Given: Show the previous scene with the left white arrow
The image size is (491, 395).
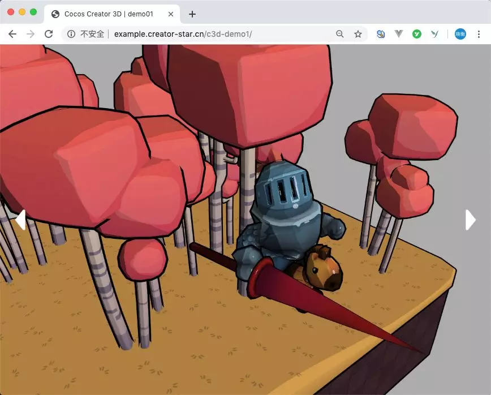Looking at the screenshot, I should point(20,220).
